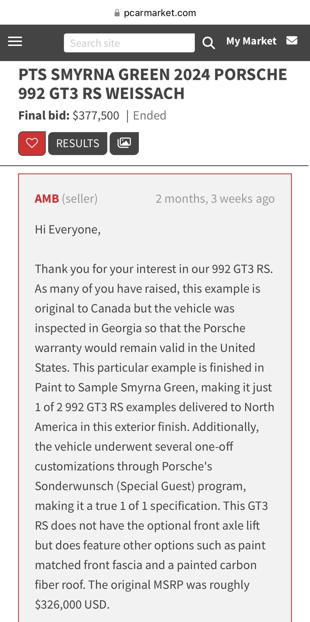Click the "$326,000 USD." MSRP text
The width and height of the screenshot is (310, 622).
(72, 605)
